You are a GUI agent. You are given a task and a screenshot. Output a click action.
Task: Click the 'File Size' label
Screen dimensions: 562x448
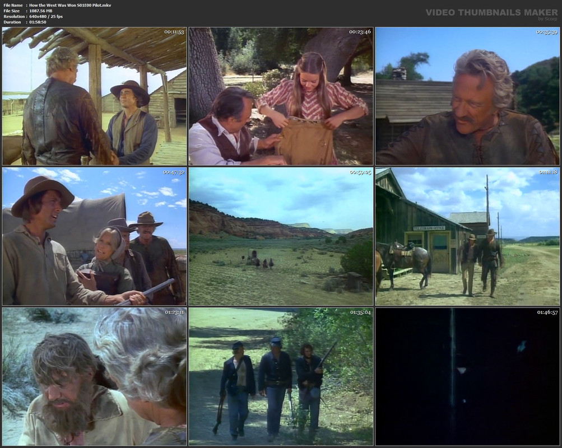11,11
